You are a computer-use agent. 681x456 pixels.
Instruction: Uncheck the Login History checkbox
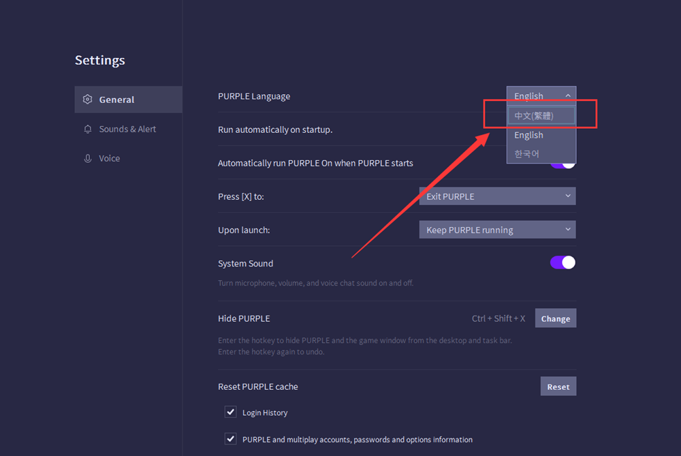click(231, 412)
